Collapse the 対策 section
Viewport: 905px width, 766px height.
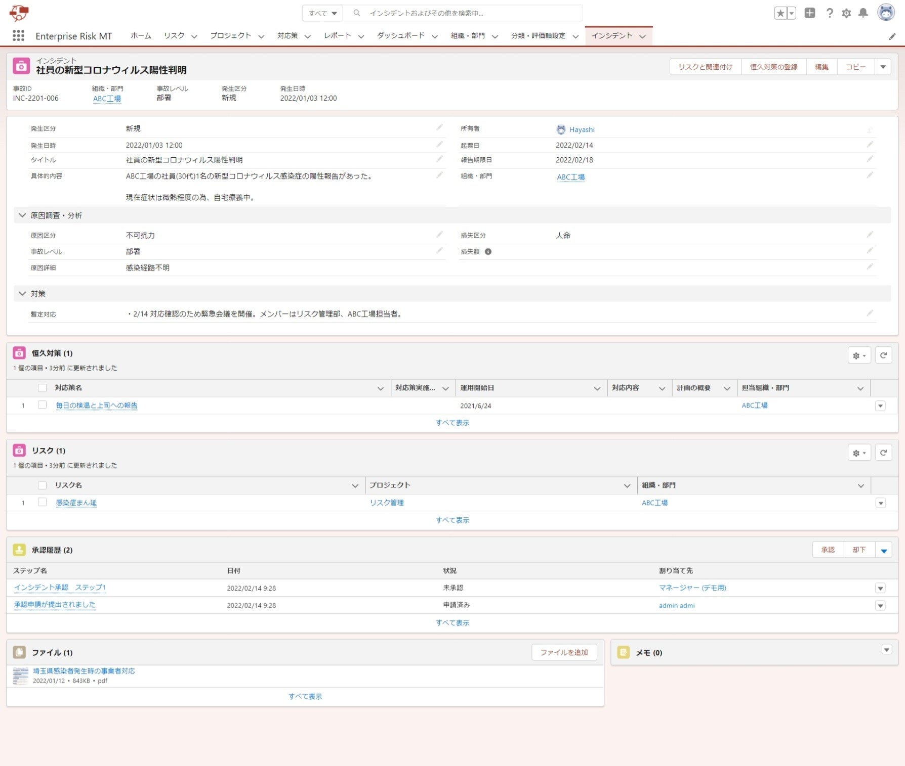pyautogui.click(x=22, y=294)
